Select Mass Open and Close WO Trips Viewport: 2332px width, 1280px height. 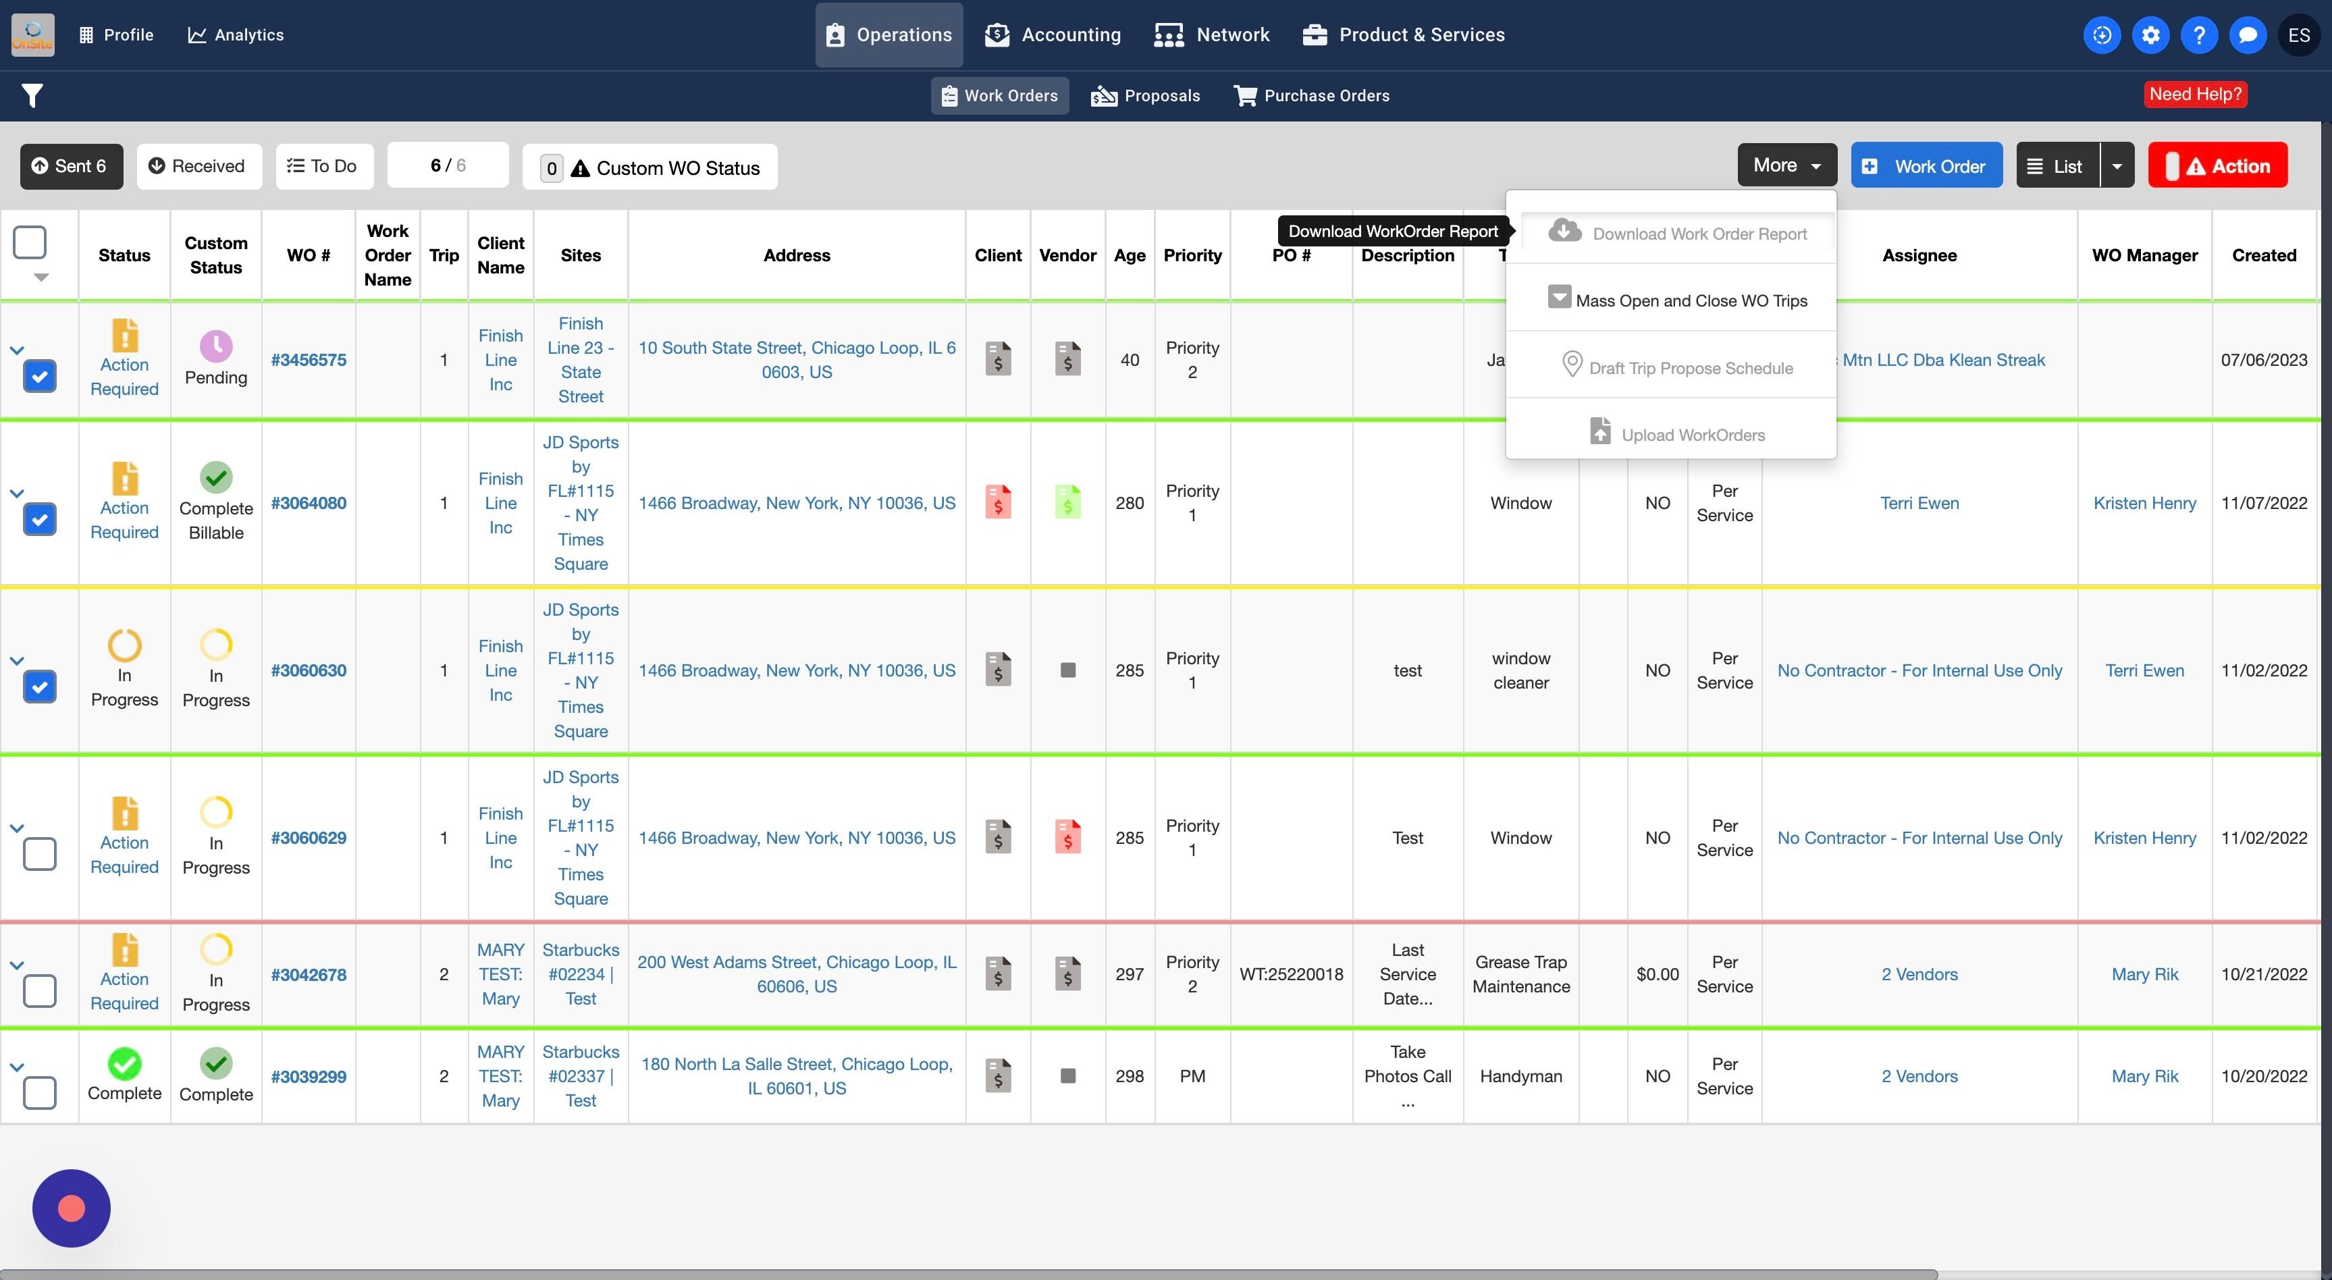pyautogui.click(x=1678, y=300)
